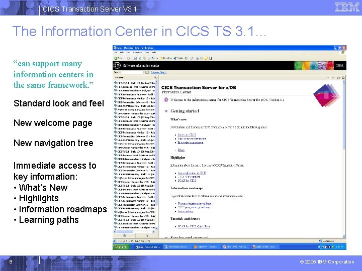Click the content pane print icon

coord(343,78)
